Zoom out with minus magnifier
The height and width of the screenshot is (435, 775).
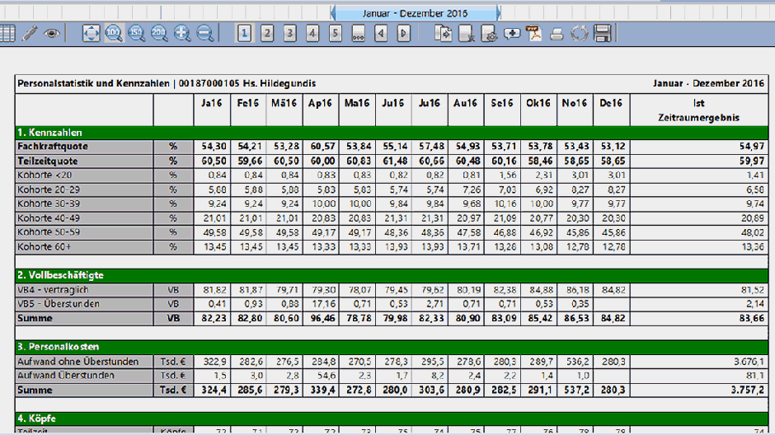pos(204,34)
